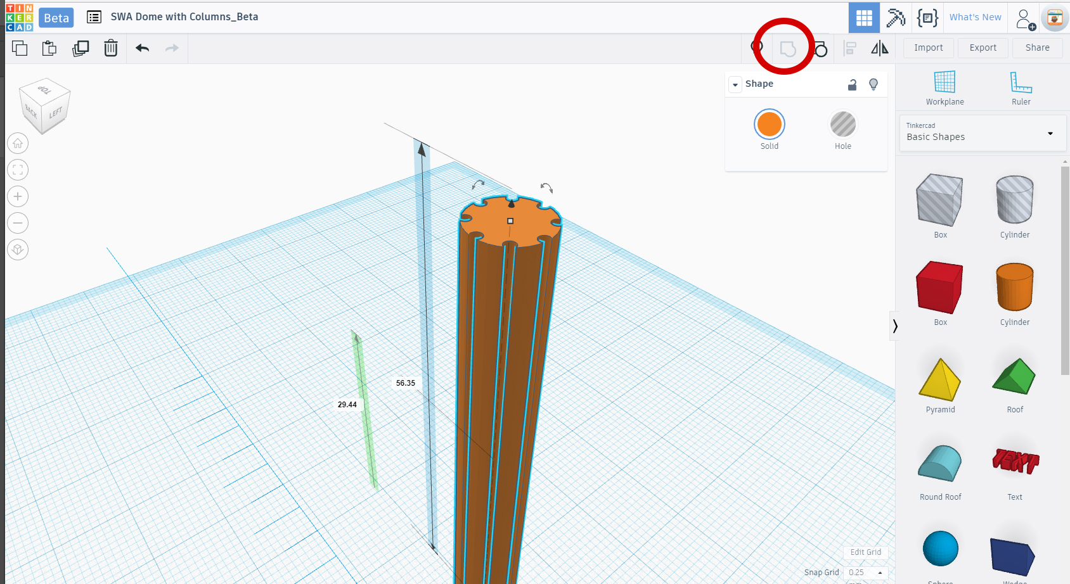Screen dimensions: 1070x584
Task: Click the Copy icon in toolbar
Action: click(x=20, y=48)
